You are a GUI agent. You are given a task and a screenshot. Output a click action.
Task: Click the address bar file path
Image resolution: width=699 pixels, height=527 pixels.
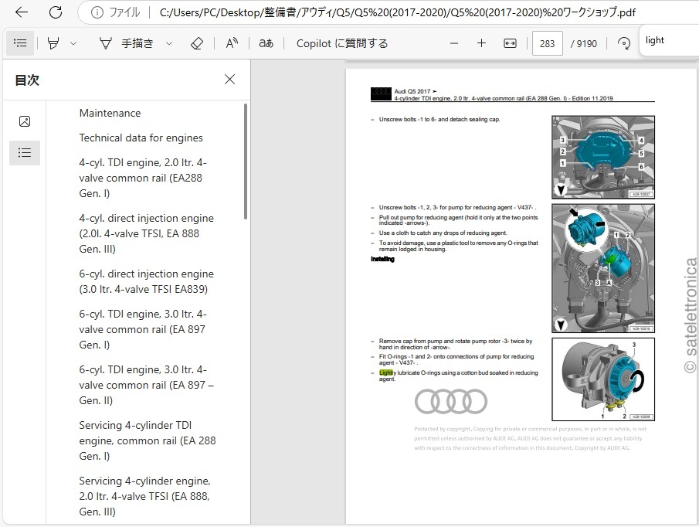point(397,12)
